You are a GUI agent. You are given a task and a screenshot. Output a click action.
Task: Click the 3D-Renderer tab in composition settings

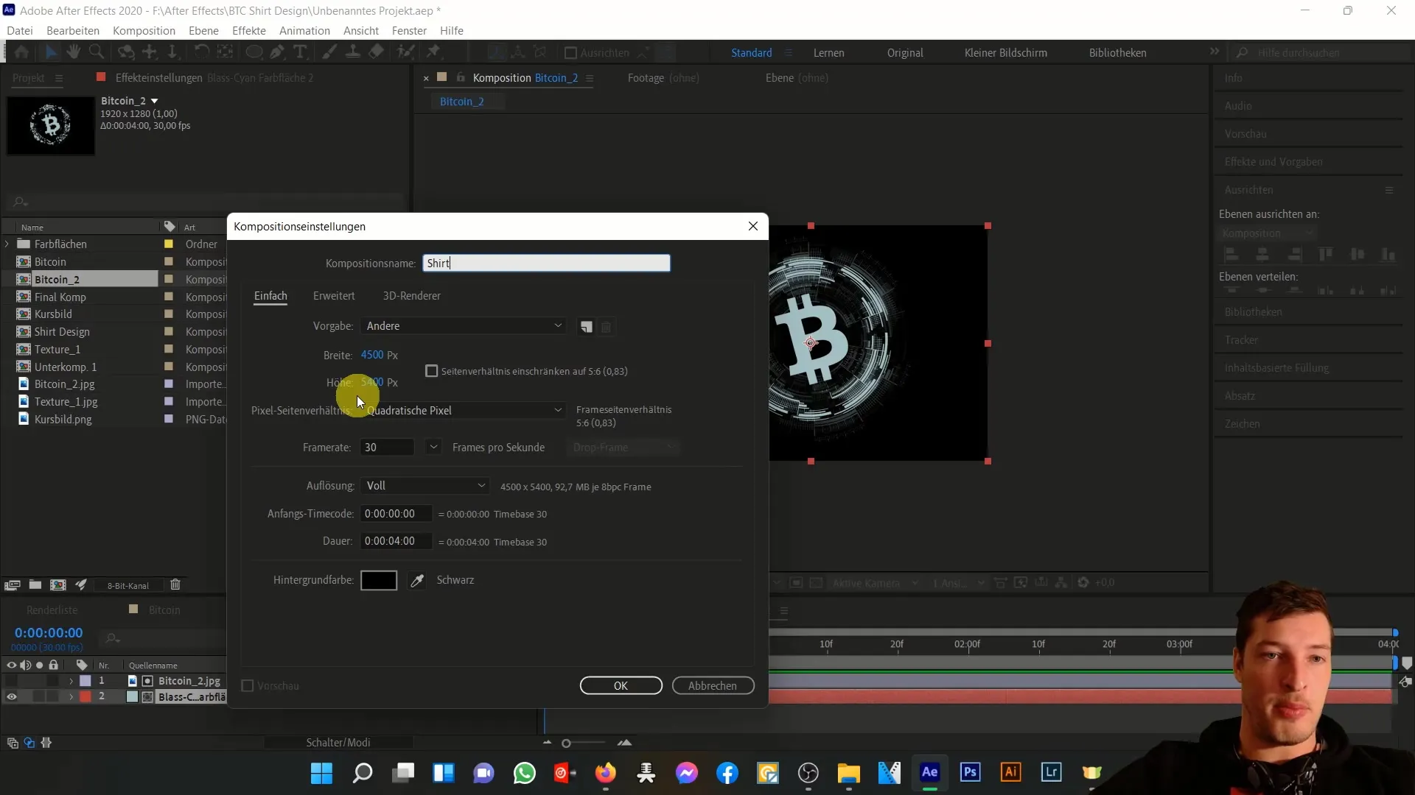[x=411, y=295]
